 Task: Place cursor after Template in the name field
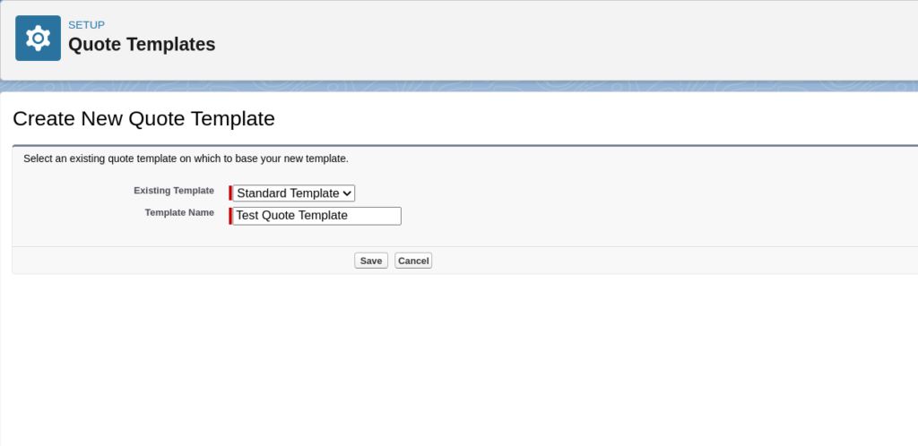click(349, 216)
